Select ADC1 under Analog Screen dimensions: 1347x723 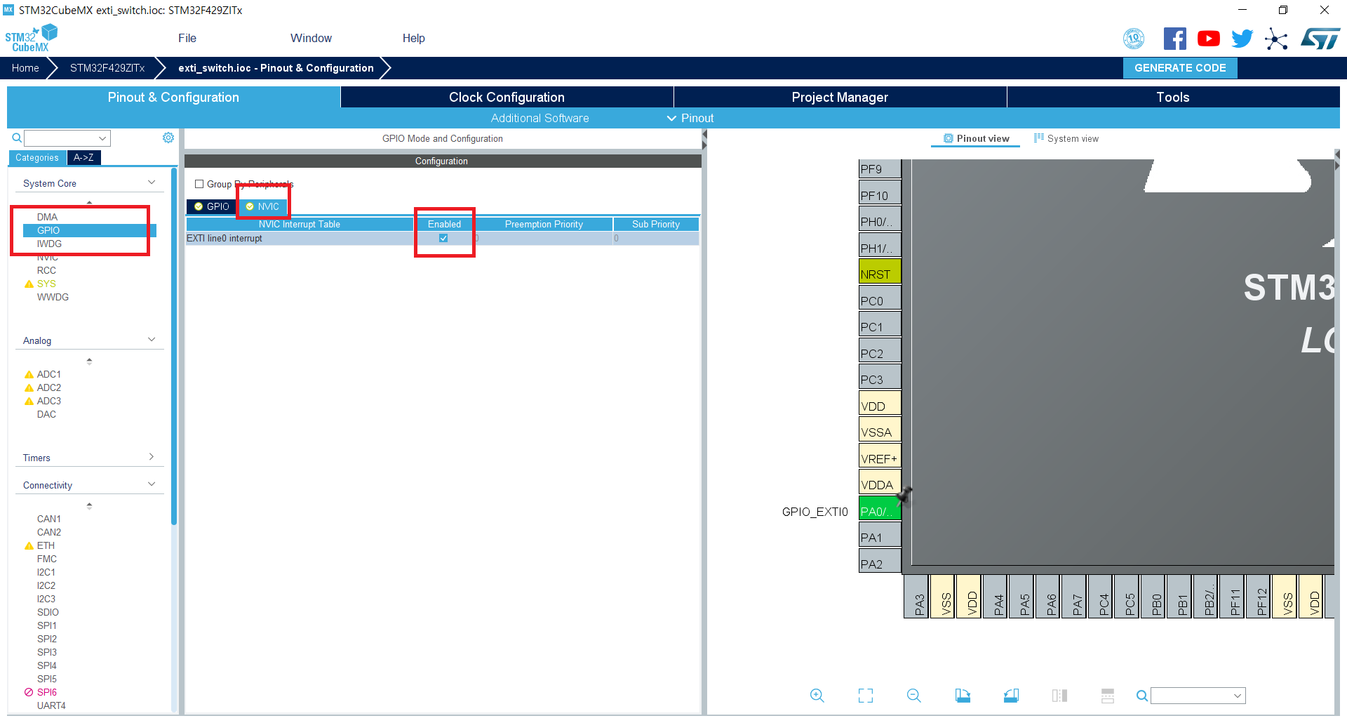point(49,374)
